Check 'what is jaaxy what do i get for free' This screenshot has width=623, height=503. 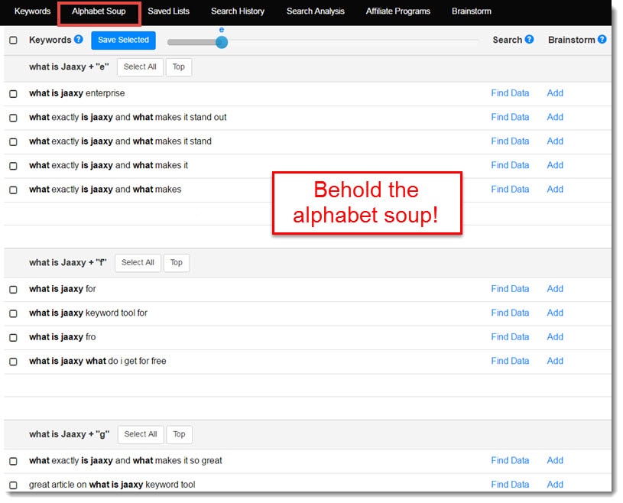point(13,362)
